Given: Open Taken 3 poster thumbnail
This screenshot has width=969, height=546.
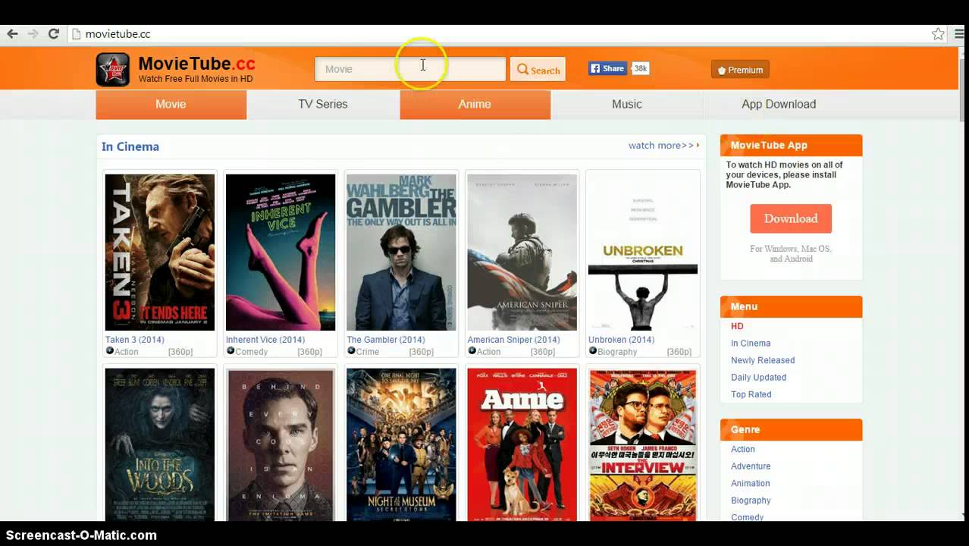Looking at the screenshot, I should [x=159, y=253].
